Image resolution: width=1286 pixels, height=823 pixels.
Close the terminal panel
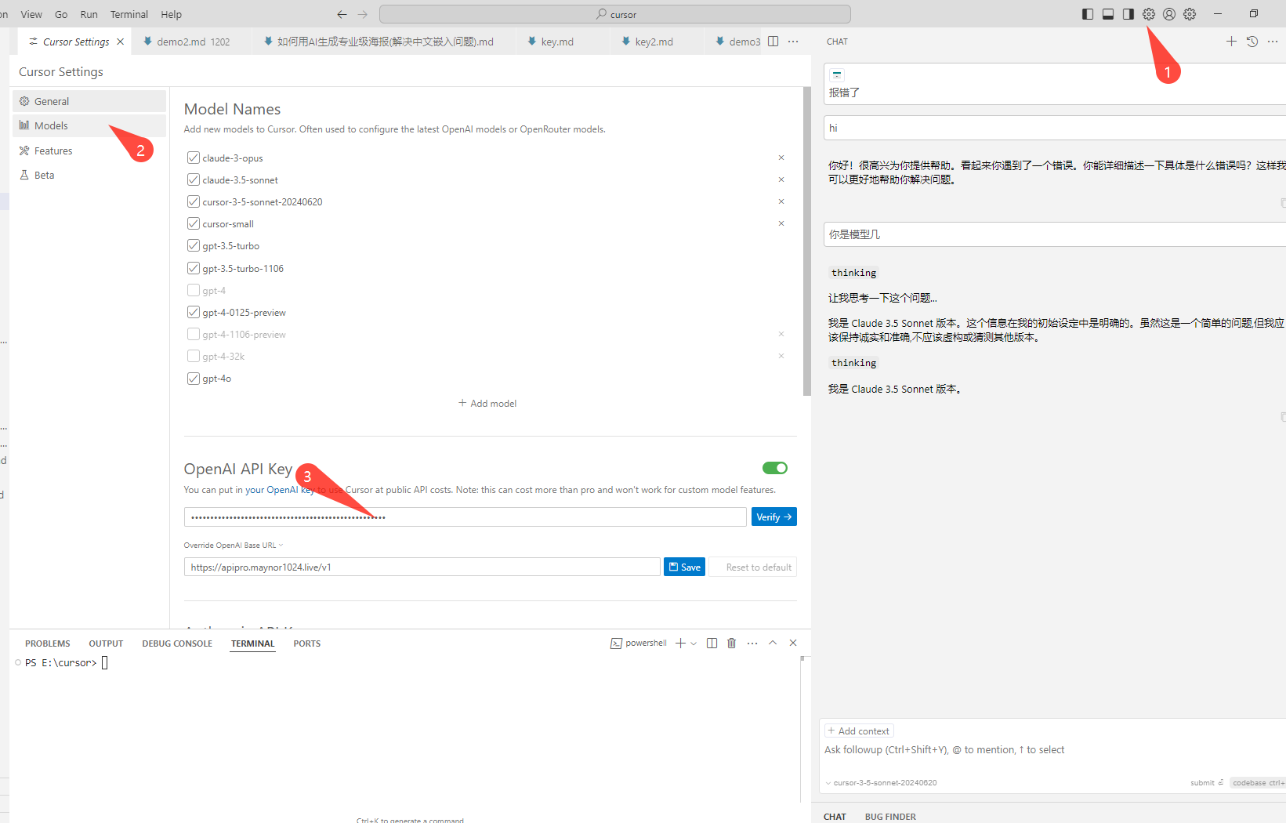793,644
